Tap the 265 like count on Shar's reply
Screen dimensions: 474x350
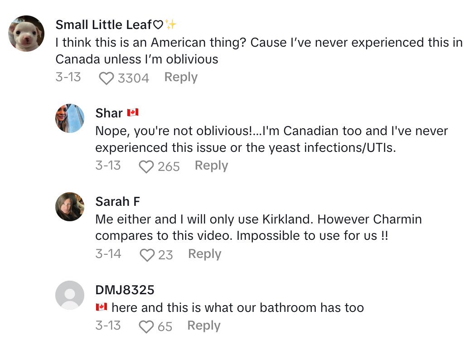pos(169,166)
